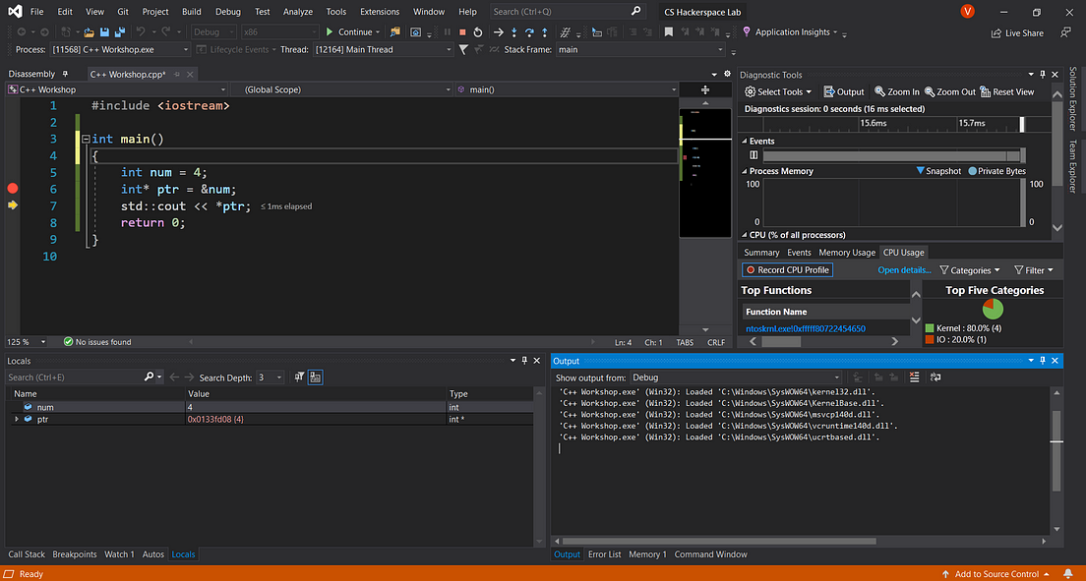Screen dimensions: 1086x581
Task: Expand the ptr variable in Locals
Action: [18, 419]
